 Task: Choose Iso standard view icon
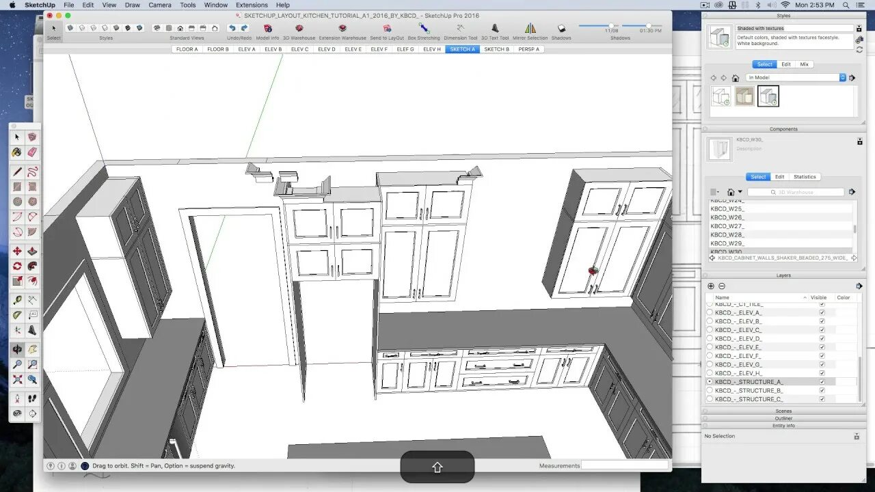[157, 28]
